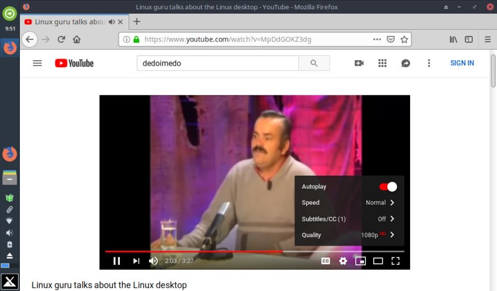
Task: Switch to theater mode view
Action: click(378, 261)
